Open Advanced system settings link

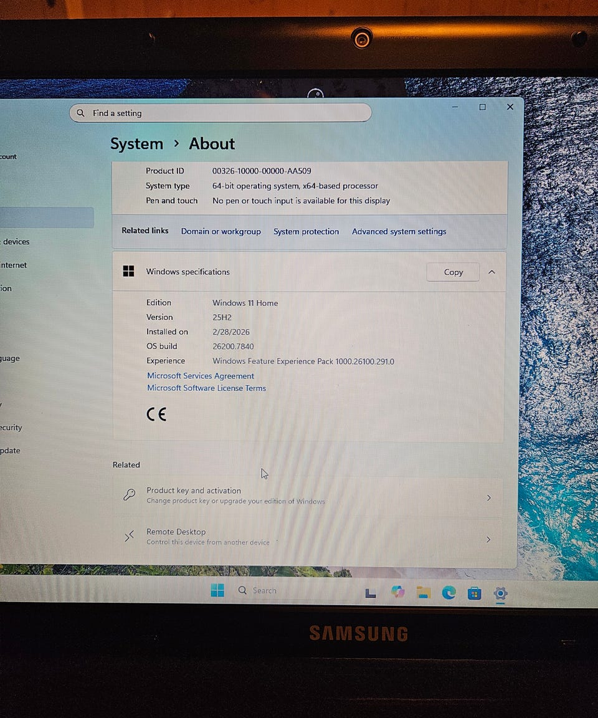pos(399,231)
